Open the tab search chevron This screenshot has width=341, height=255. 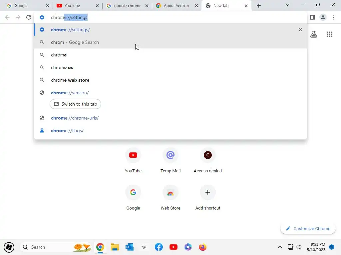(x=287, y=5)
